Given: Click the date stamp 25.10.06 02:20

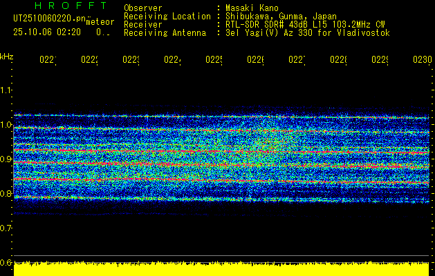Looking at the screenshot, I should [x=47, y=32].
